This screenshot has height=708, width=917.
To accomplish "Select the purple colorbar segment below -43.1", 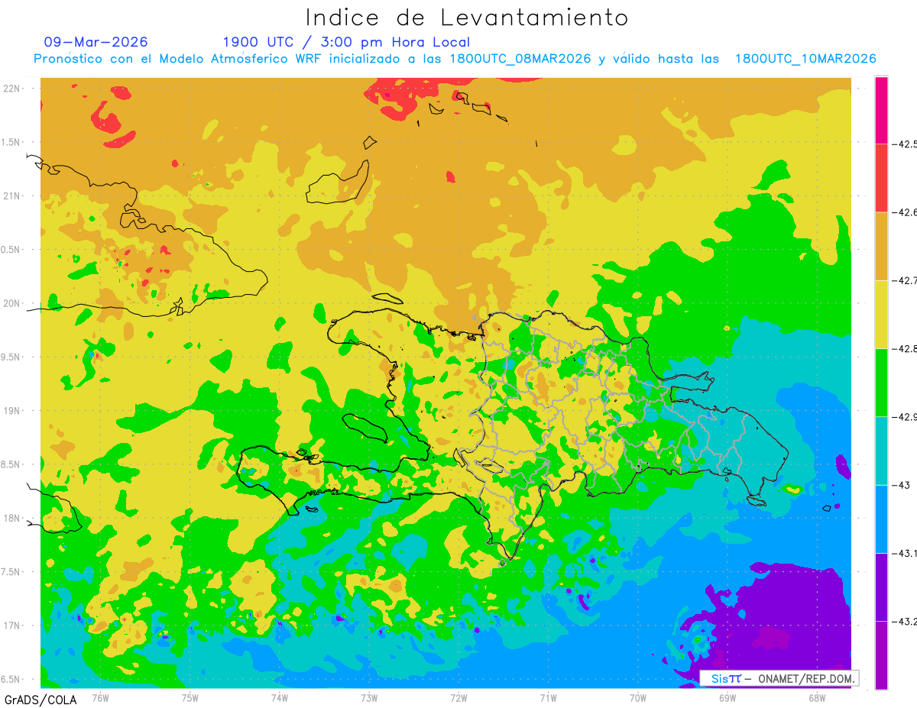I will [x=881, y=587].
